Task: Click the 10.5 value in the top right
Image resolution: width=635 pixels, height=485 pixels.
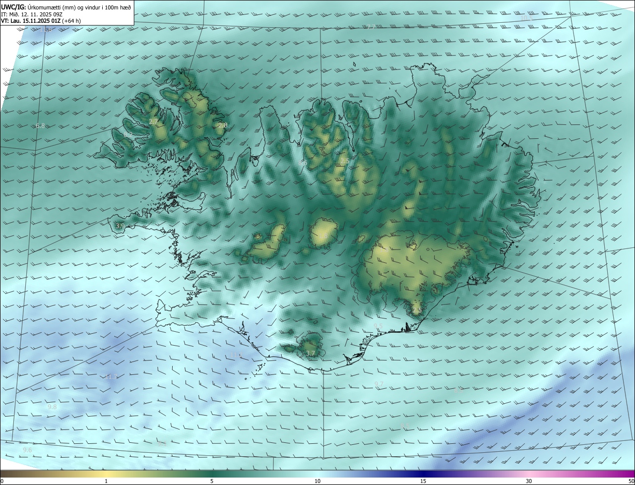Action: pos(526,18)
